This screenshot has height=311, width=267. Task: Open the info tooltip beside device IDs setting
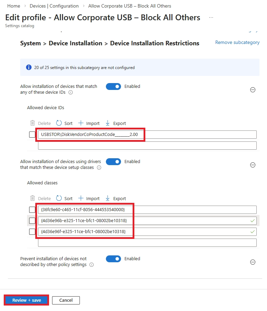point(71,92)
